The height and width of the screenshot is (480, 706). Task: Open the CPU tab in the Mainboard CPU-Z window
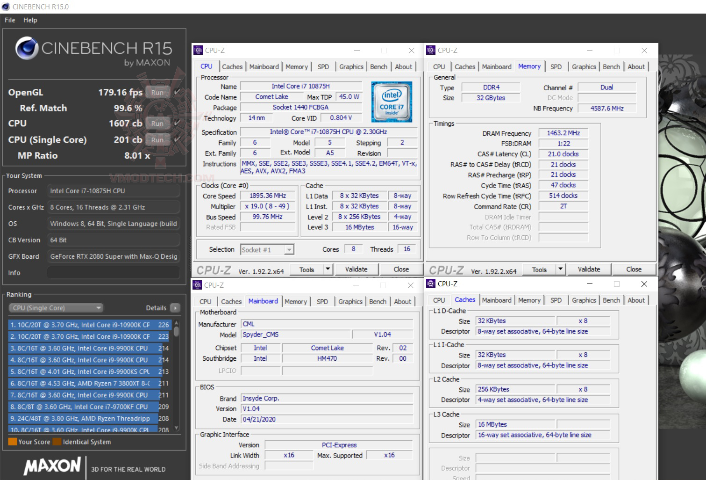206,302
